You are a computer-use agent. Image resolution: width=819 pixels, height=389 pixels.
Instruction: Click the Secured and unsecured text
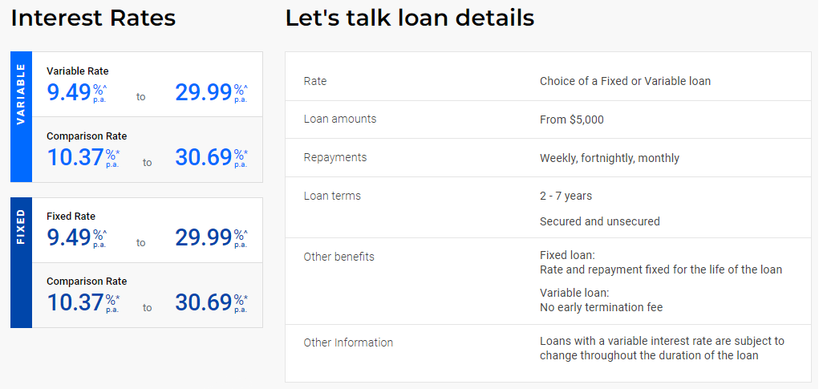coord(600,221)
